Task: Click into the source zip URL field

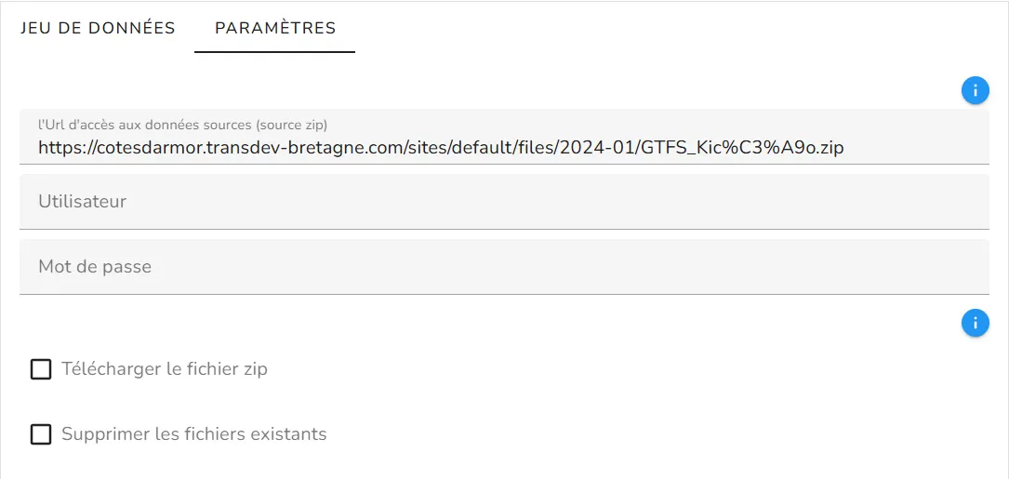Action: click(504, 137)
